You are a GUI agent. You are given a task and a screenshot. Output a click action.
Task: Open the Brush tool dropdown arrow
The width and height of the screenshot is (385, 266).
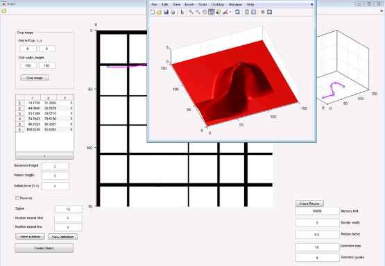click(230, 12)
